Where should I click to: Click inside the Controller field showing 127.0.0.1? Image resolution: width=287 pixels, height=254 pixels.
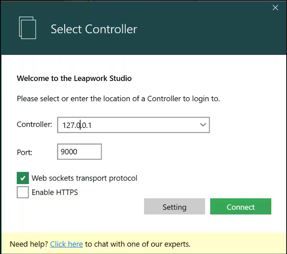coord(127,125)
